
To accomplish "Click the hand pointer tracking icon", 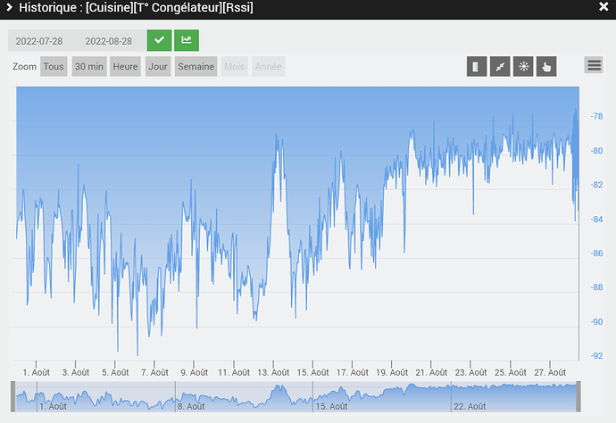I will tap(546, 66).
